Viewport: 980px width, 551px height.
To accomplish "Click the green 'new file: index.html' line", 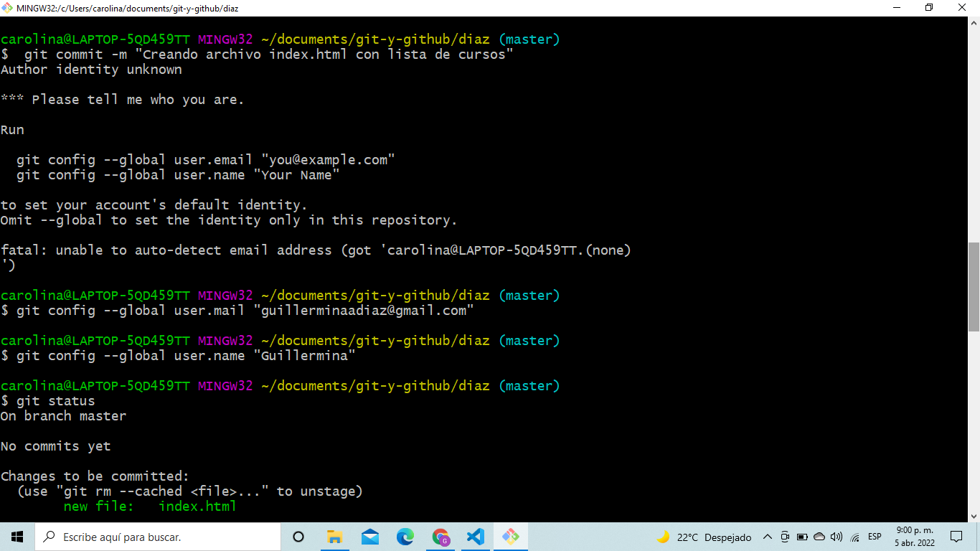I will click(x=150, y=507).
